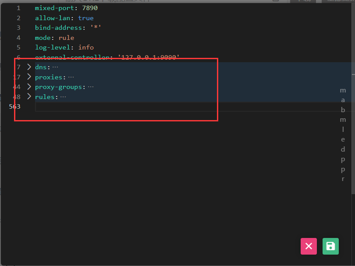Unfold the proxy-groups section
The width and height of the screenshot is (355, 266).
[x=29, y=87]
